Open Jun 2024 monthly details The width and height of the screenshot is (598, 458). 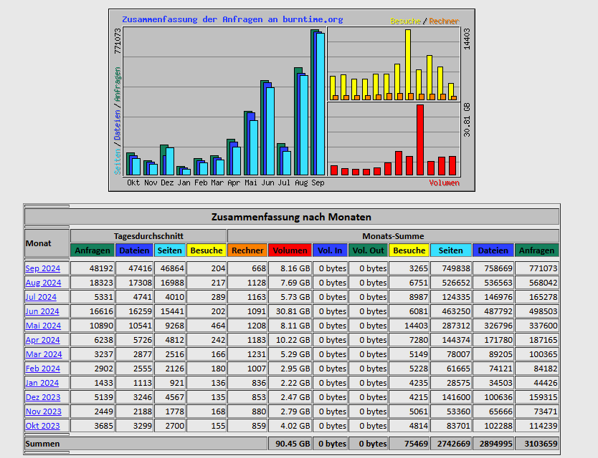pos(42,311)
